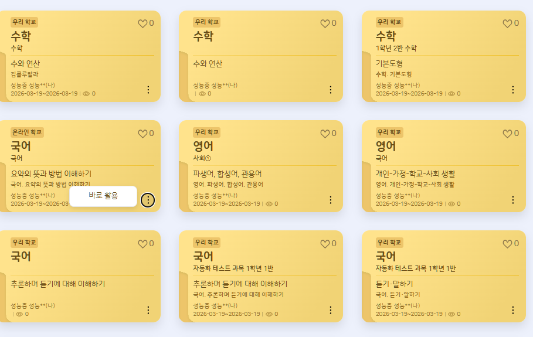533x337 pixels.
Task: Expand options for 듣기·말하기 card
Action: tap(513, 310)
